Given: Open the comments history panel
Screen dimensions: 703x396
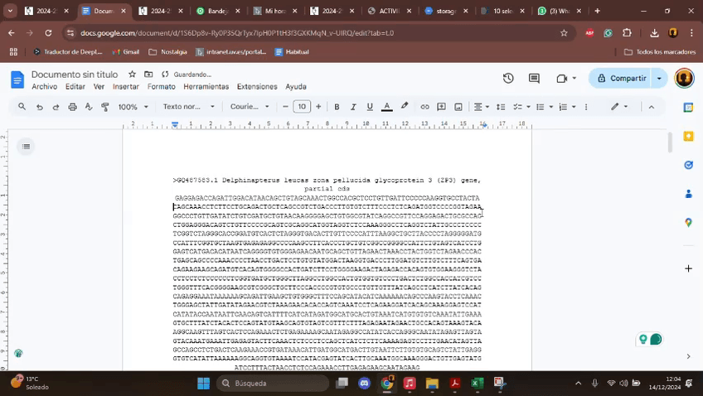Looking at the screenshot, I should (x=534, y=79).
